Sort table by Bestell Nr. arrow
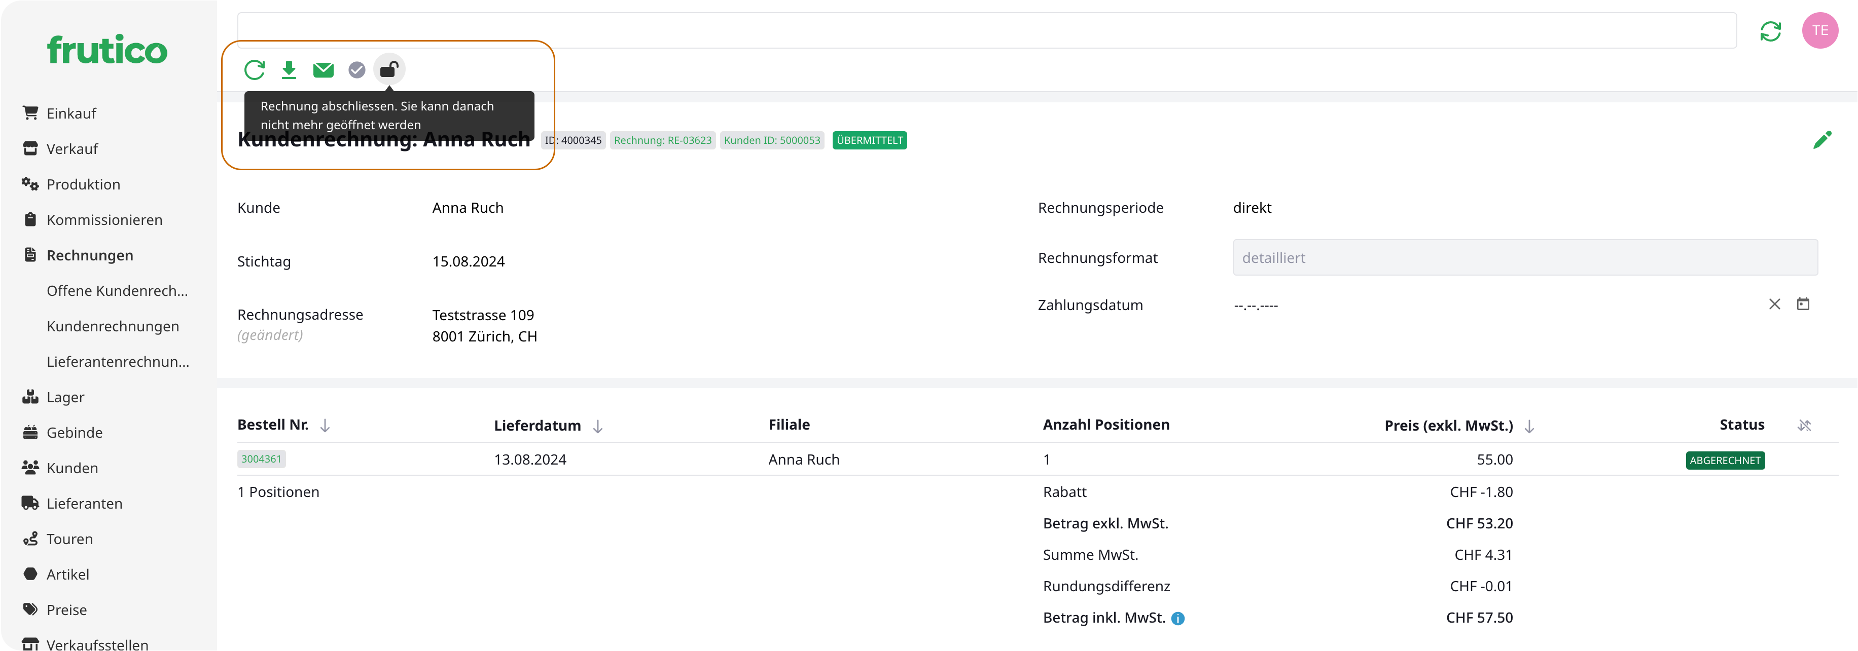The height and width of the screenshot is (651, 1858). (x=325, y=426)
